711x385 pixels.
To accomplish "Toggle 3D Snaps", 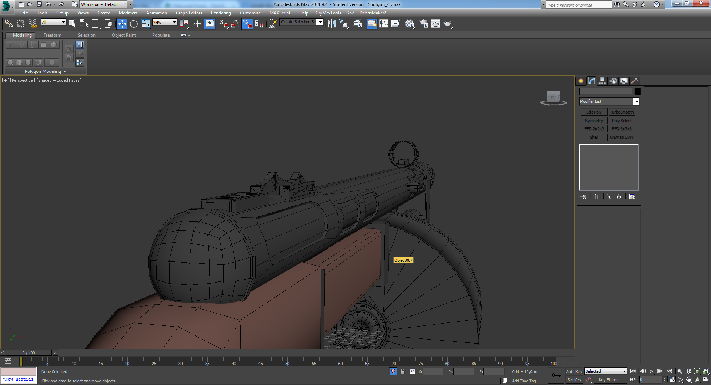I will pyautogui.click(x=224, y=24).
